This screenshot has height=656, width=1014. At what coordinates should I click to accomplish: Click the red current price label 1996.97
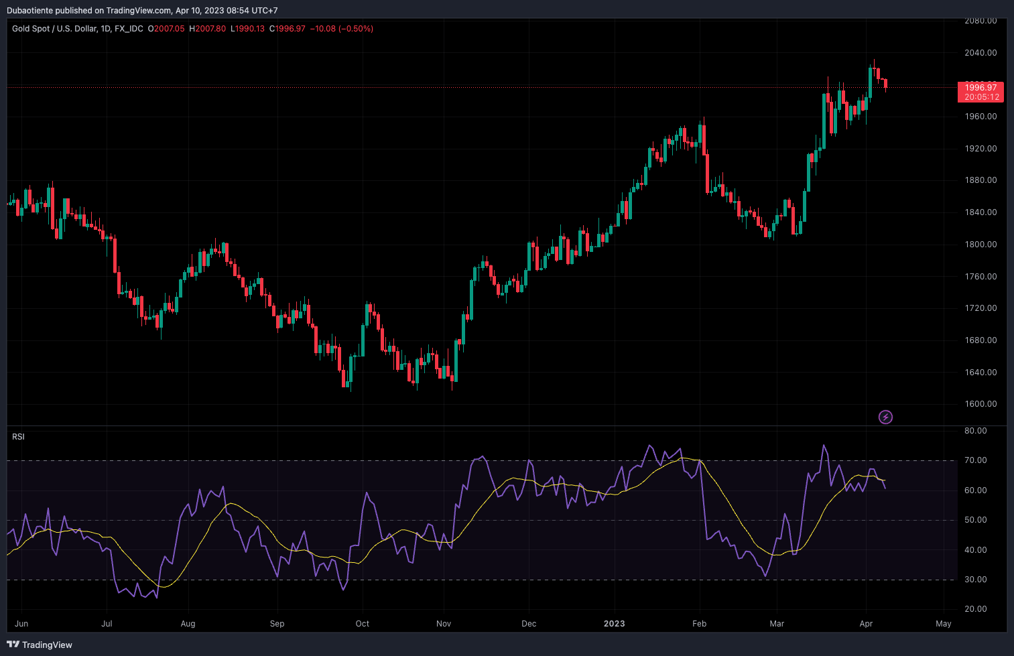coord(980,87)
